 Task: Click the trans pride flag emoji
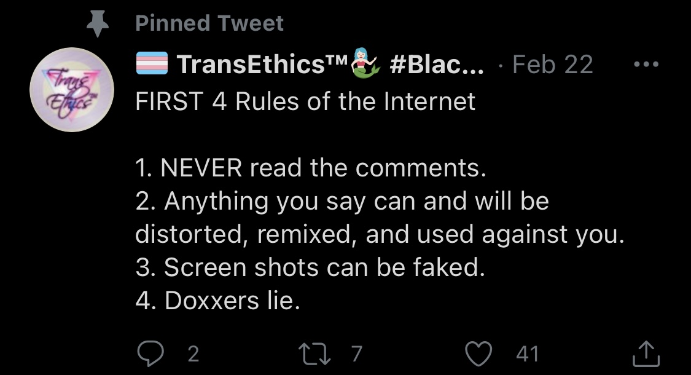(152, 63)
